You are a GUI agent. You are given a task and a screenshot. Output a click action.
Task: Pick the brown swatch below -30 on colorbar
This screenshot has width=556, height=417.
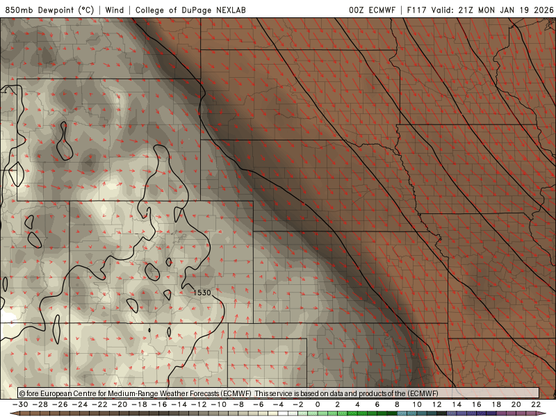(25, 414)
